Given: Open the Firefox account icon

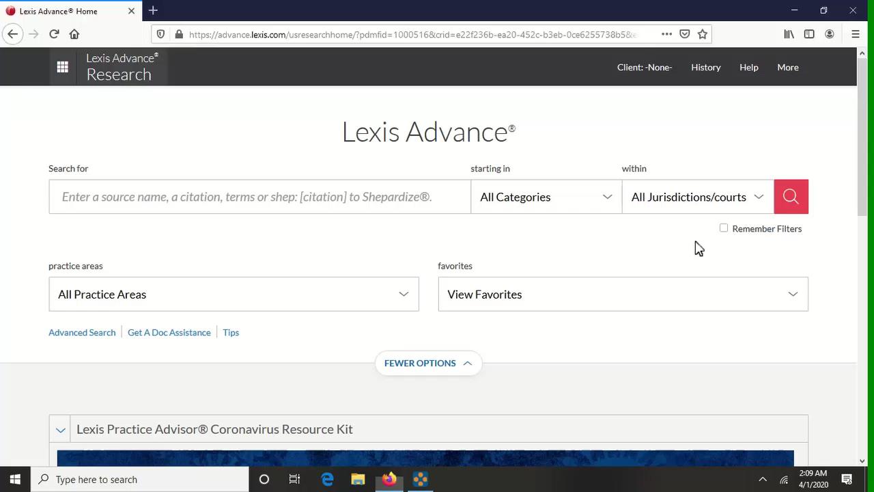Looking at the screenshot, I should click(829, 33).
